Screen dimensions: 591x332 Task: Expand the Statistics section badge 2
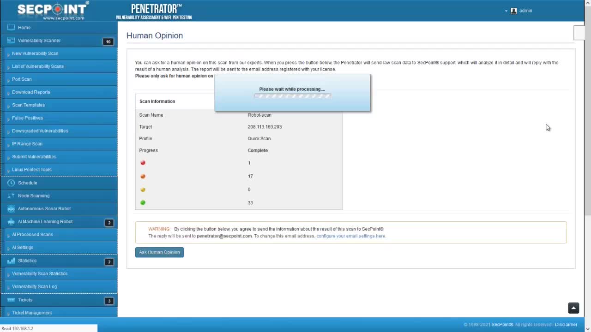[x=109, y=262]
